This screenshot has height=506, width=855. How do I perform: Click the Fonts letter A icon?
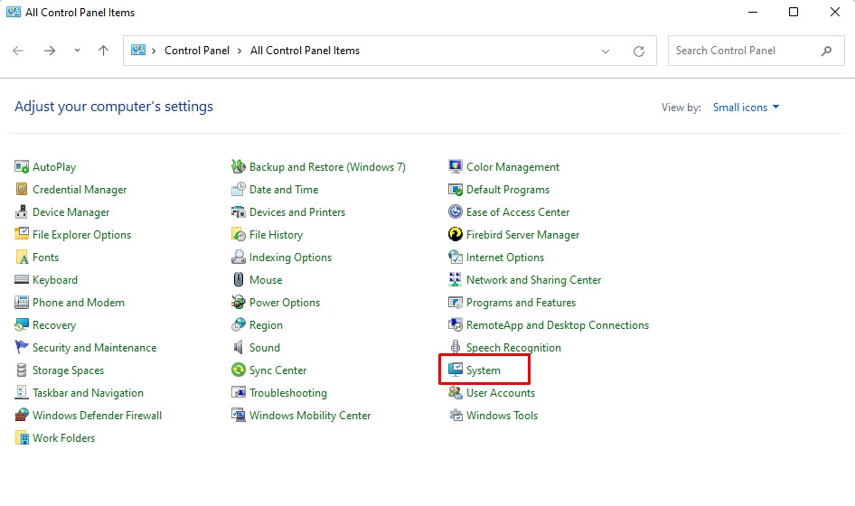pos(22,258)
